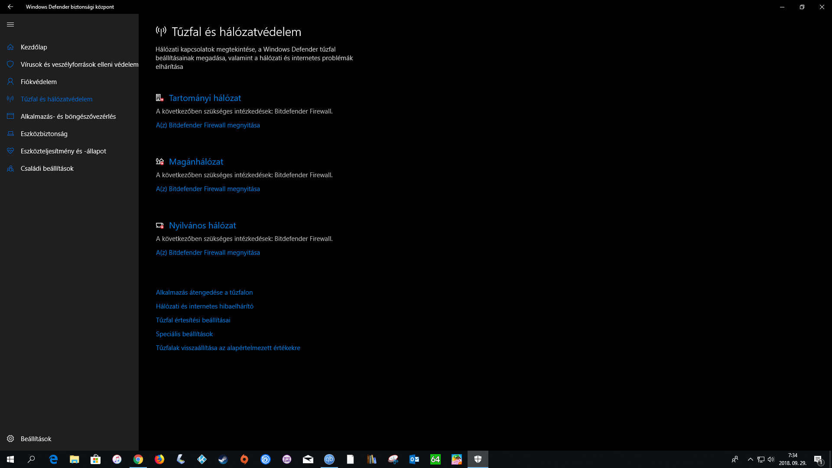The width and height of the screenshot is (832, 468).
Task: Click the Családi beállítások family icon
Action: click(x=10, y=169)
